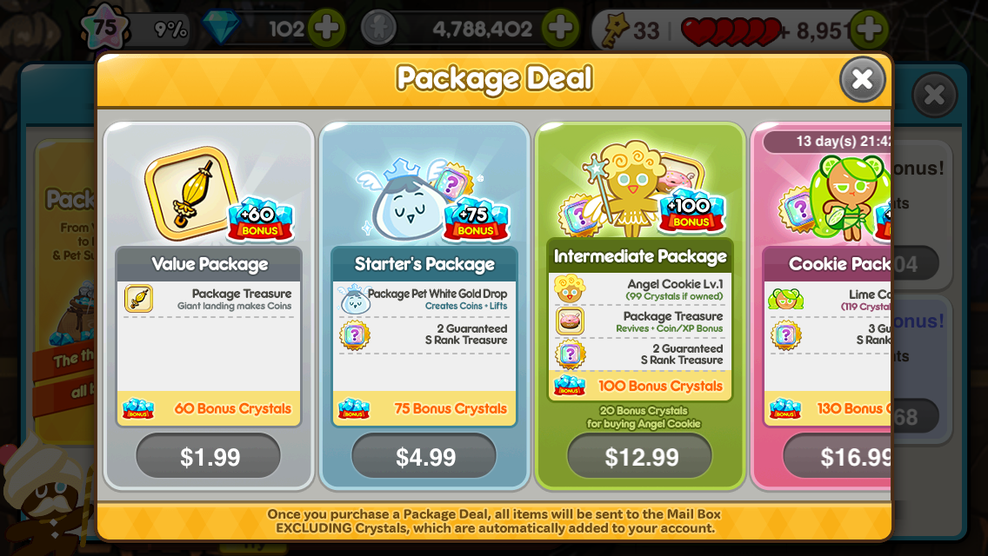
Task: Select the Value Package header
Action: (x=210, y=264)
